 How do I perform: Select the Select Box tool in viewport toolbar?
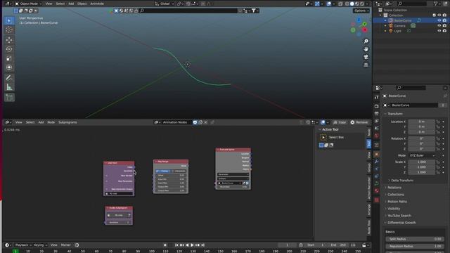point(9,20)
